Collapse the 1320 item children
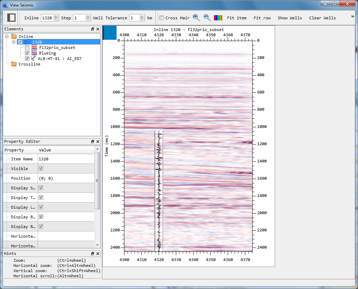The height and width of the screenshot is (289, 358). (13, 41)
